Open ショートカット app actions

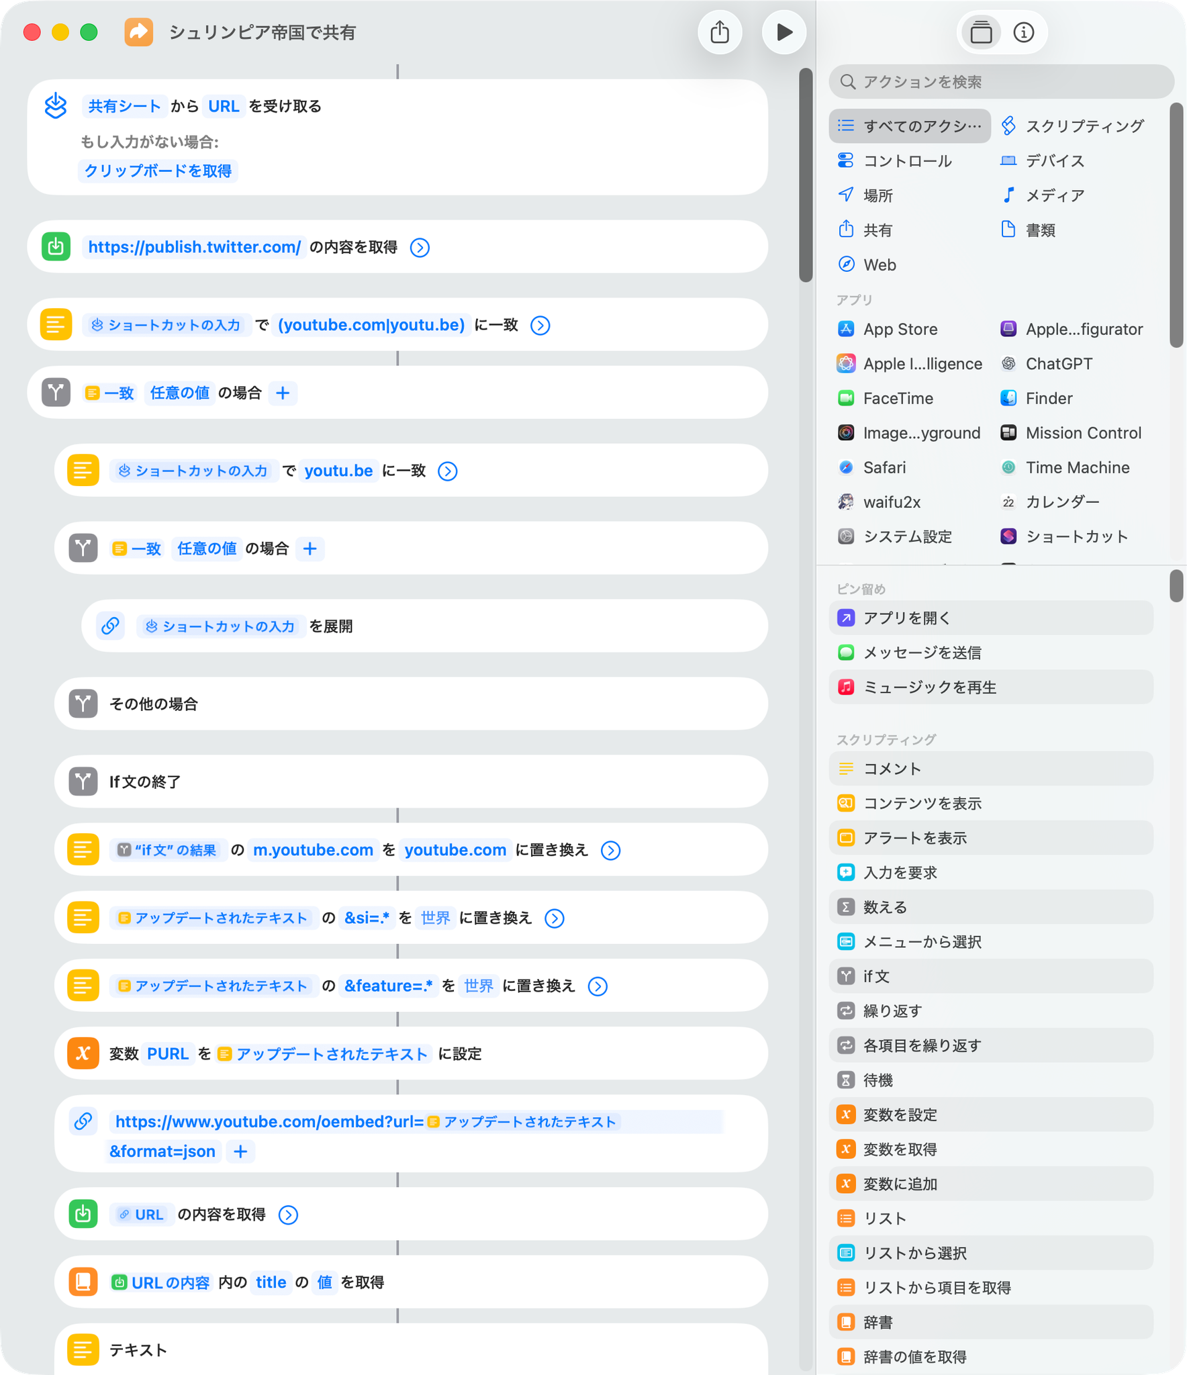(x=1064, y=536)
